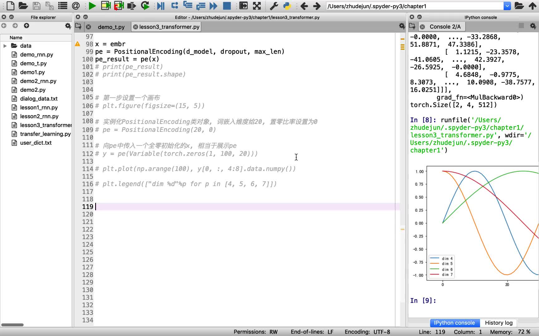Stop the current console command
The image size is (539, 336).
pos(521,26)
